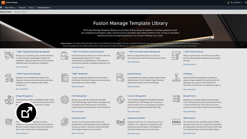Open the Tools dropdown menu
Screen dimensions: 247x139
(x=31, y=7)
